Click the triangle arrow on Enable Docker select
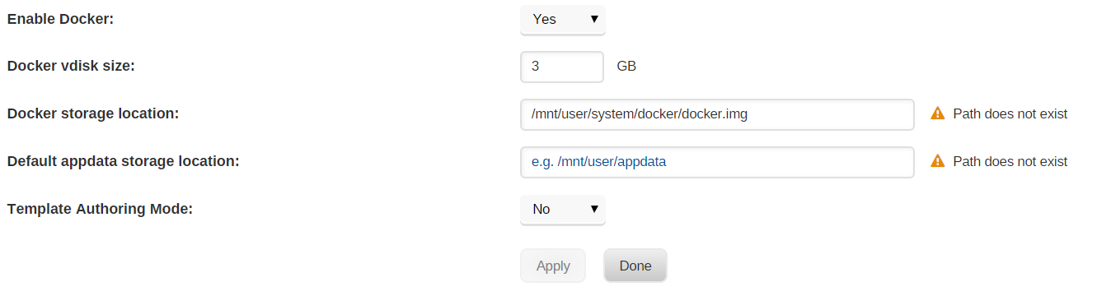The width and height of the screenshot is (1097, 296). click(593, 19)
